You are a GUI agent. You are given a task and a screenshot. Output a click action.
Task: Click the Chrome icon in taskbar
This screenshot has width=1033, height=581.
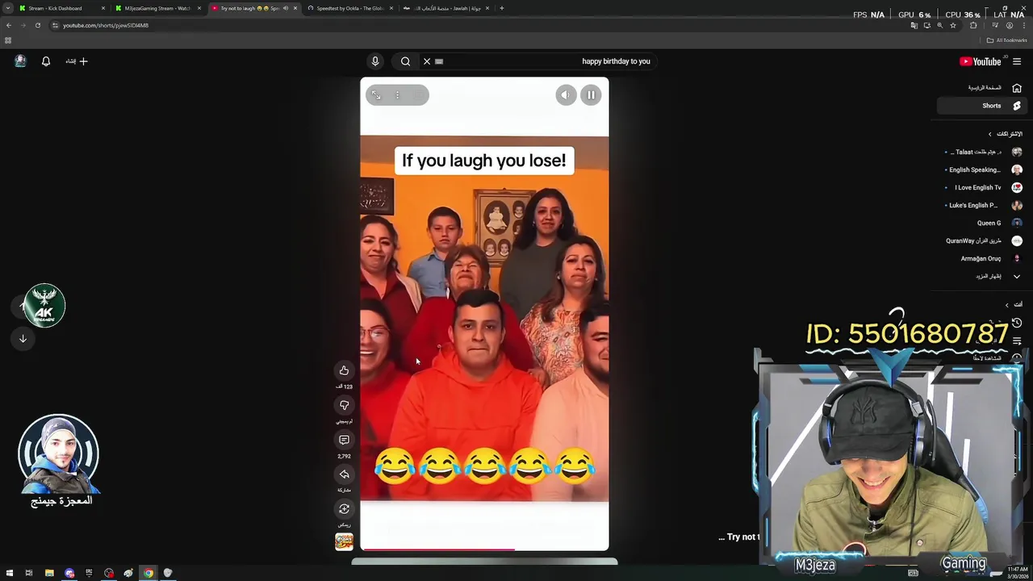[148, 573]
